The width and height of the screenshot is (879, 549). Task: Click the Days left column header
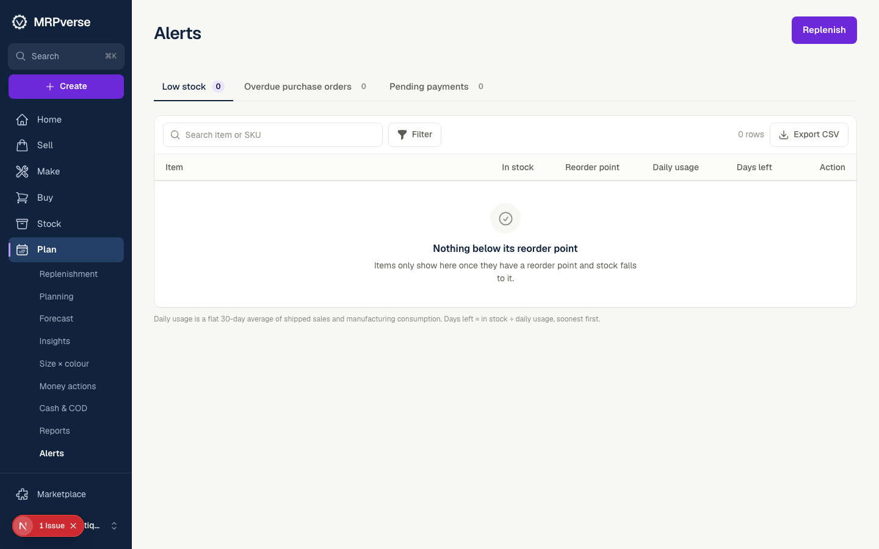click(754, 167)
